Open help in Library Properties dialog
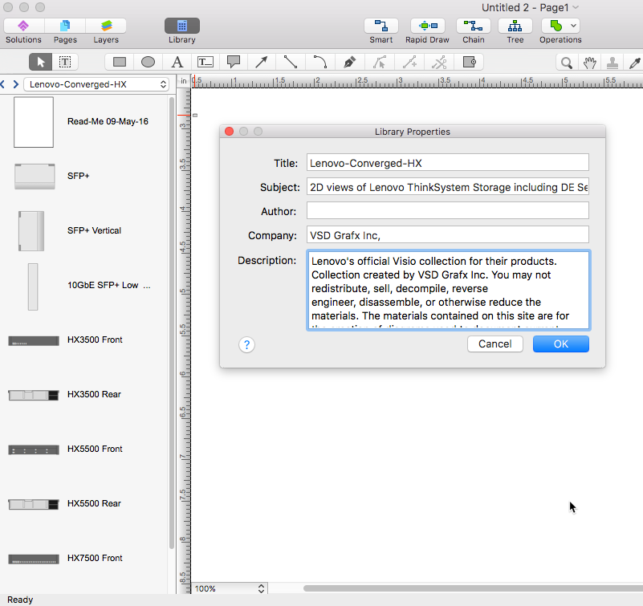Screen dimensions: 643x606 click(x=247, y=345)
